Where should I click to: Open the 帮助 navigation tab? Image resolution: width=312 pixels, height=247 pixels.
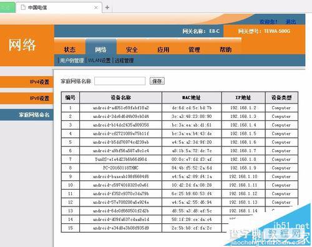tap(226, 49)
